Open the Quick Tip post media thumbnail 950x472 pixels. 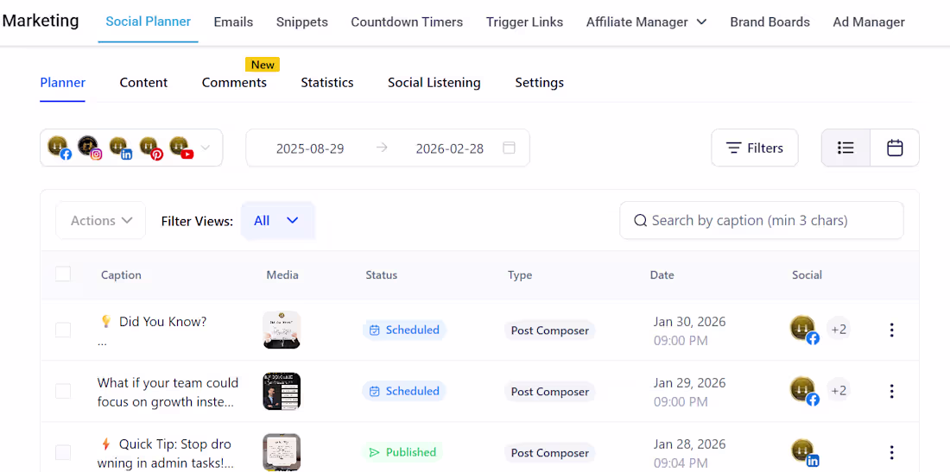point(282,452)
